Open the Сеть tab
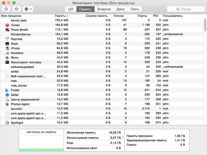 [135, 9]
